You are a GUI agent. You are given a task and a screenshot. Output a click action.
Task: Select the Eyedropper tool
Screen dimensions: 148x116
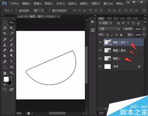tap(12, 33)
